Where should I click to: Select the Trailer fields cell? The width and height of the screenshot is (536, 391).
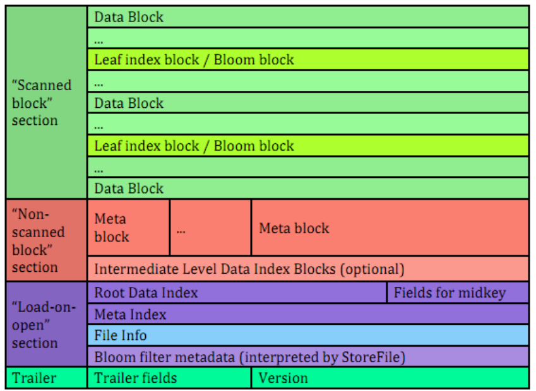169,378
